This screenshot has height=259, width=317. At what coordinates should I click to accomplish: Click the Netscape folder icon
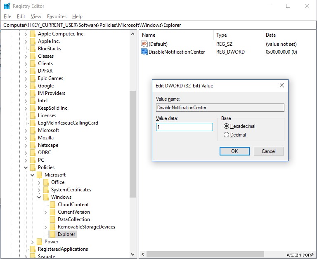coord(33,145)
